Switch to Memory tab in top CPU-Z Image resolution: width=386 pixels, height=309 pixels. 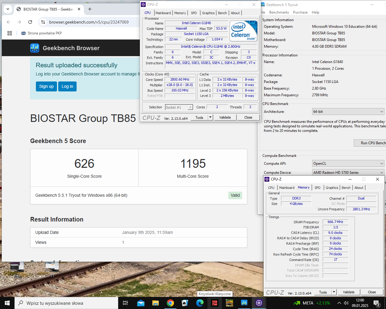coord(180,13)
